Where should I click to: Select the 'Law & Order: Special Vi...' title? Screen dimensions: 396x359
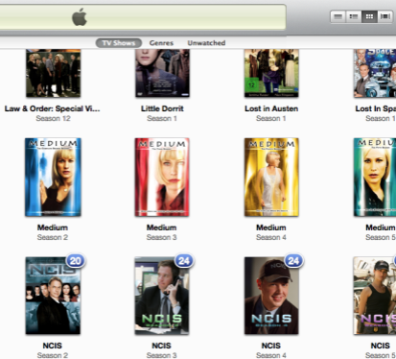pos(52,108)
